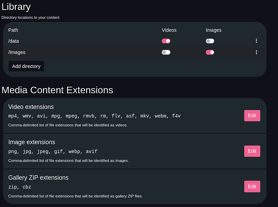Screen dimensions: 278x207
Task: Click the Path column header
Action: coord(13,30)
